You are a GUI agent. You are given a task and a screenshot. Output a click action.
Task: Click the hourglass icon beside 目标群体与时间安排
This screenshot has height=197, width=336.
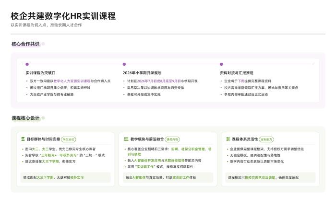point(23,139)
